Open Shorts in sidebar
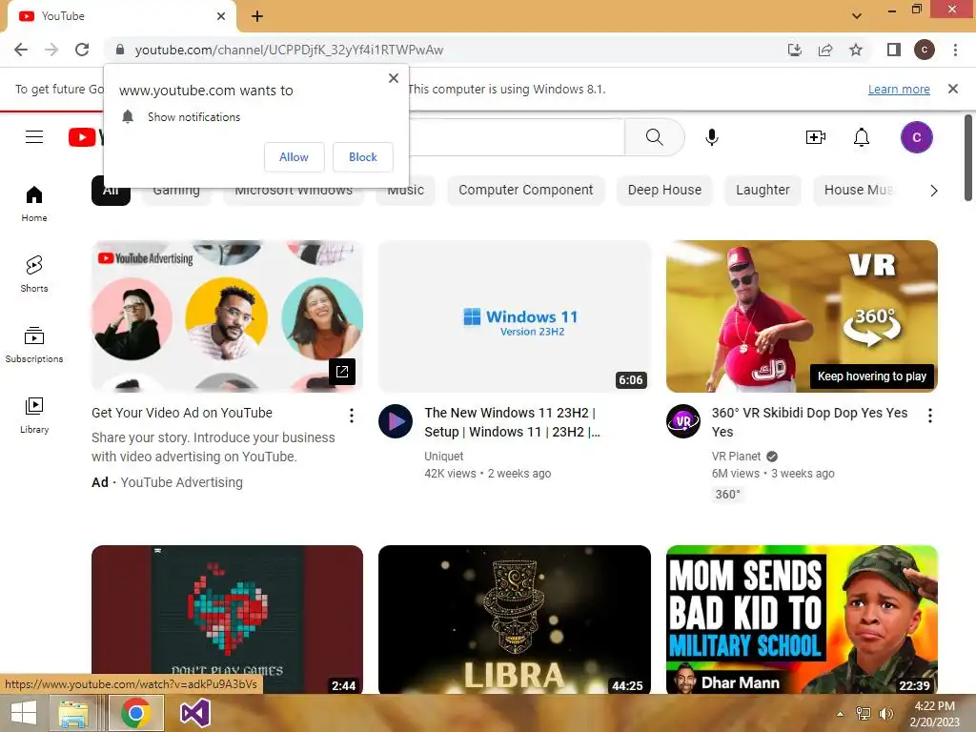This screenshot has height=732, width=976. point(34,274)
